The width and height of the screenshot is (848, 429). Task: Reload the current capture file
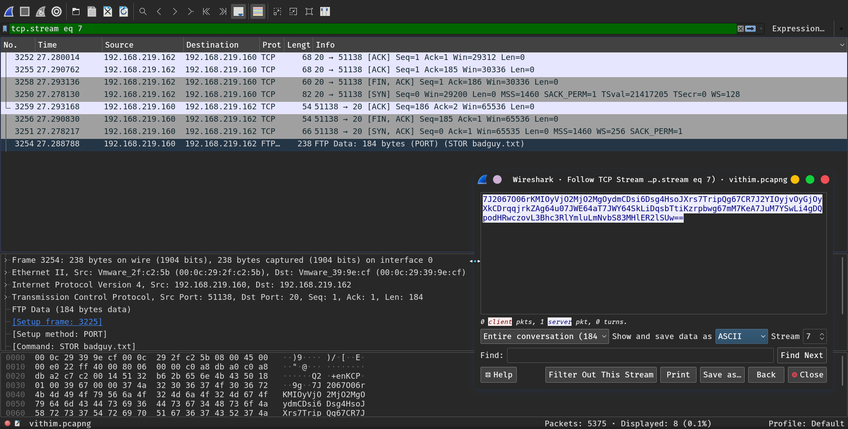[124, 11]
